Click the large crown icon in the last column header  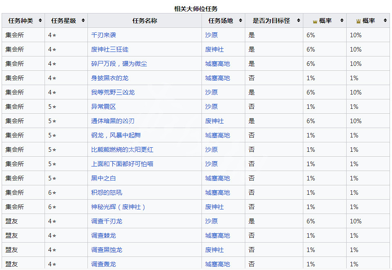[x=358, y=21]
